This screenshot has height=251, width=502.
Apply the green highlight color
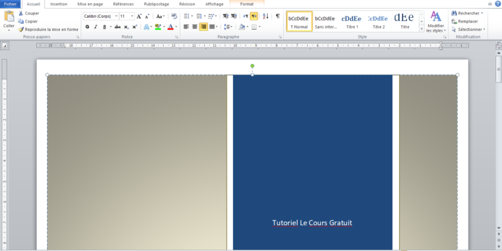point(158,27)
